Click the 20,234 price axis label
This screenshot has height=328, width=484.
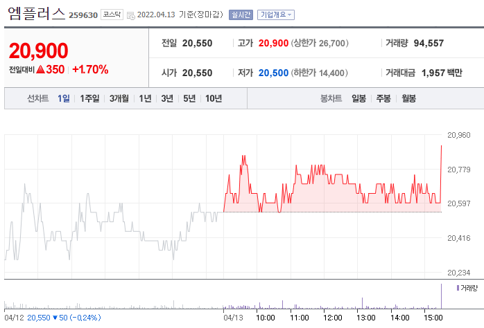[x=459, y=273]
